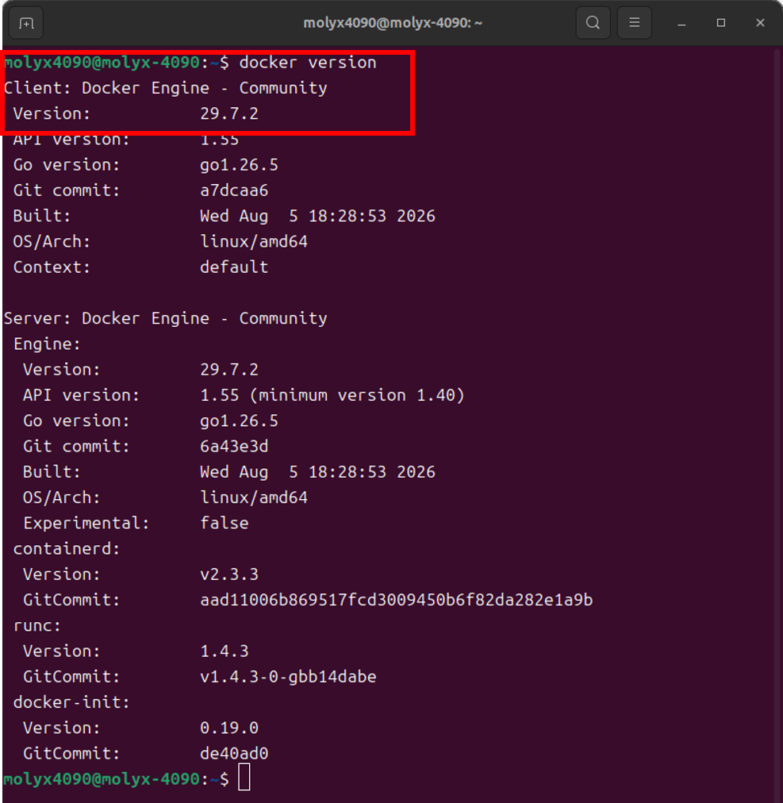The width and height of the screenshot is (783, 803).
Task: Select the docker-init version 0.19.0
Action: (229, 728)
